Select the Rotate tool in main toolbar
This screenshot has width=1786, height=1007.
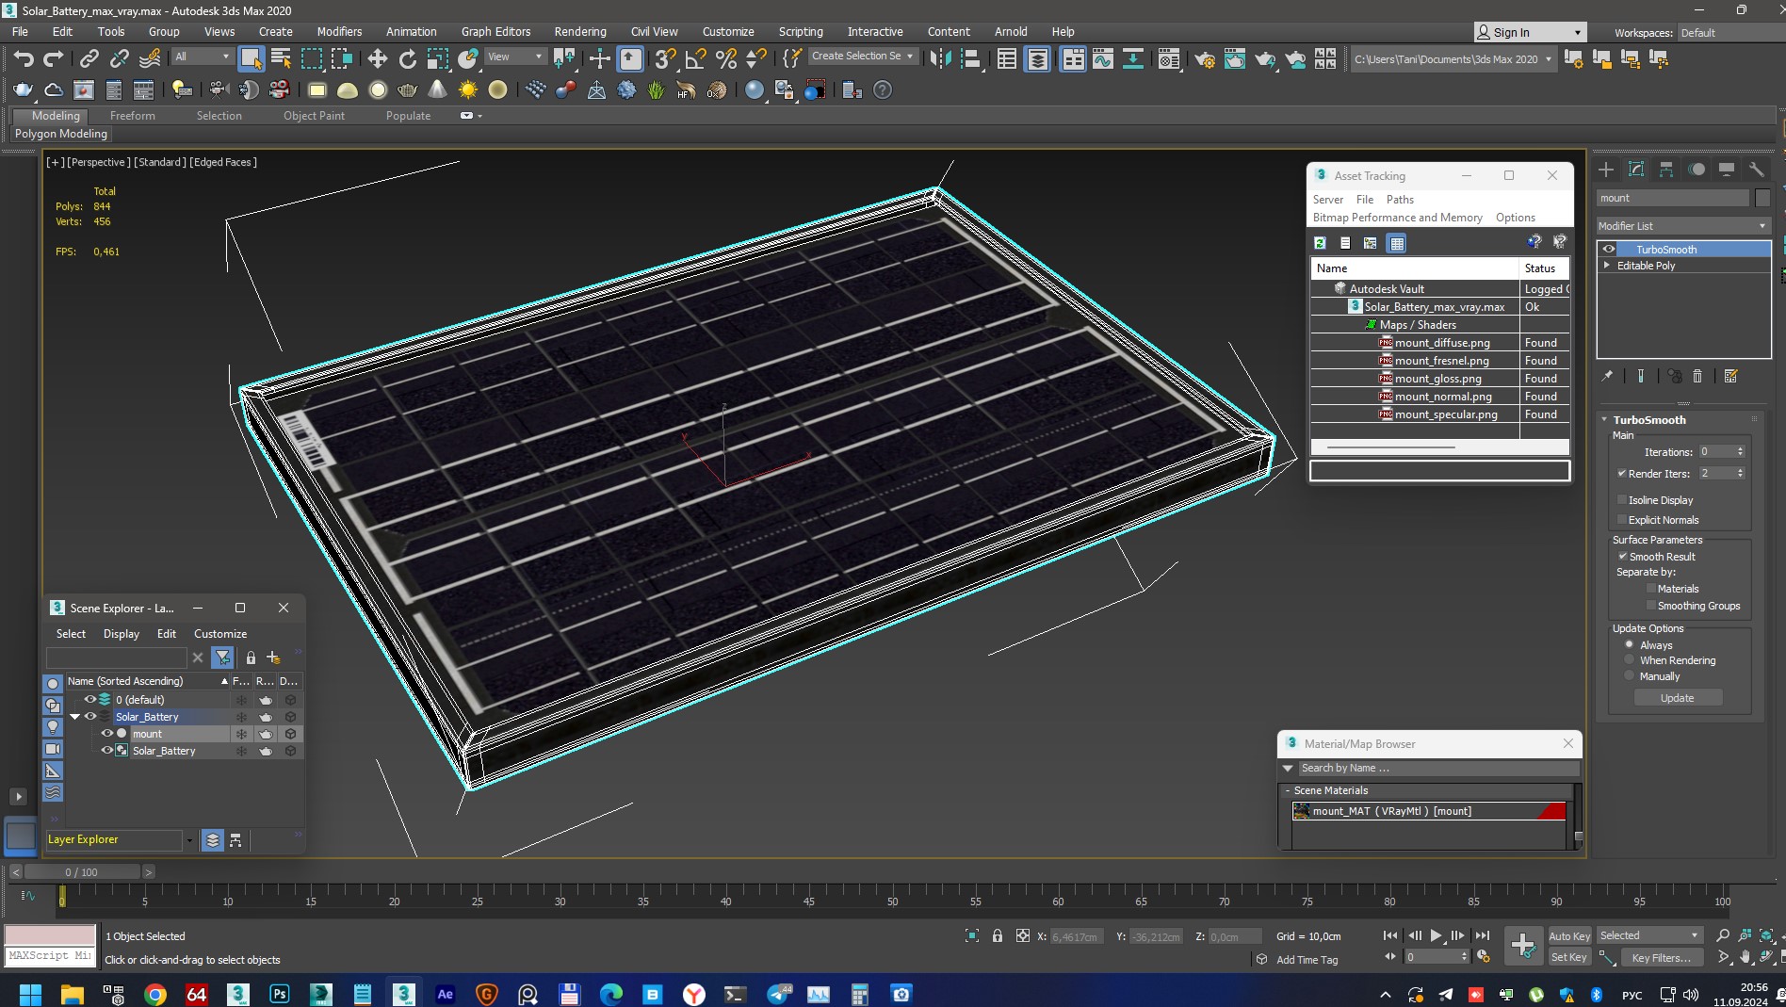(407, 59)
